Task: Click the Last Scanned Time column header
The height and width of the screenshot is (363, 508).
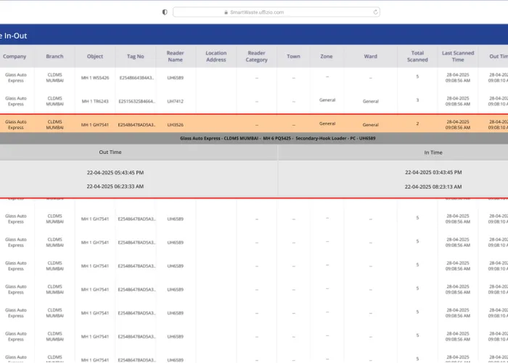Action: [458, 57]
